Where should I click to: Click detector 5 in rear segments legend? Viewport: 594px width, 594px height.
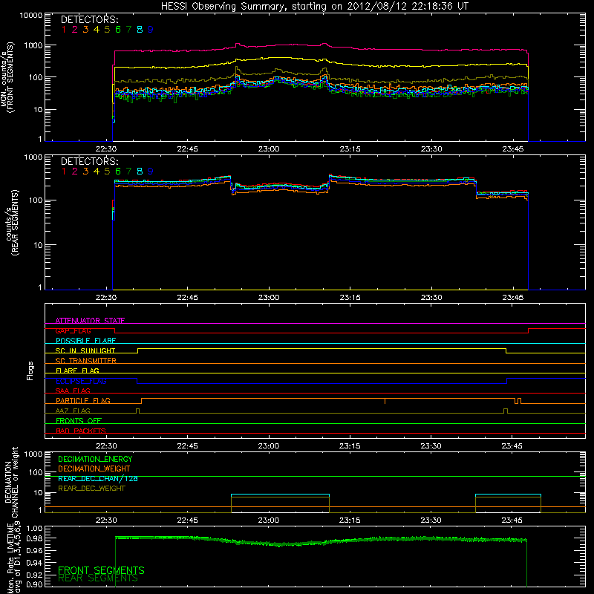(x=107, y=172)
